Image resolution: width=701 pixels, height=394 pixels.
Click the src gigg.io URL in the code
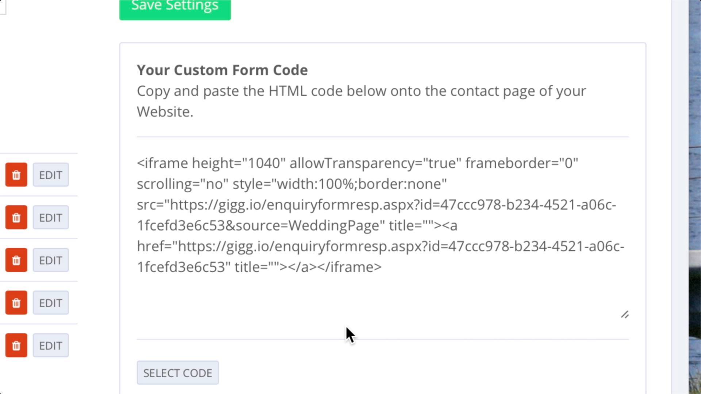tap(376, 215)
